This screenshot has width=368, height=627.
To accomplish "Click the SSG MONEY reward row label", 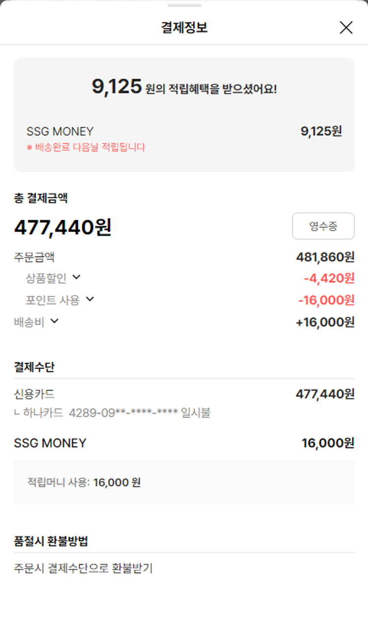I will [60, 131].
